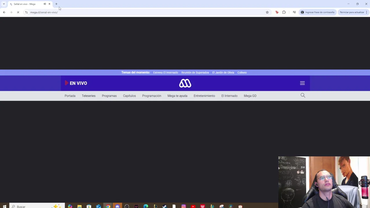Open the Windows Start menu
This screenshot has width=370, height=208.
[x=4, y=206]
